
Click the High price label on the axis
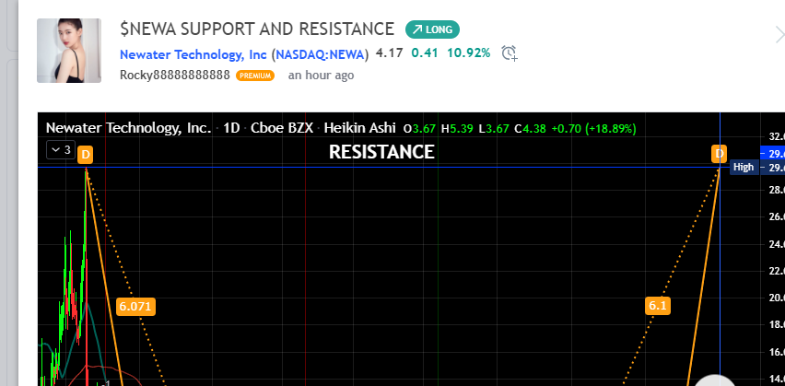coord(744,167)
